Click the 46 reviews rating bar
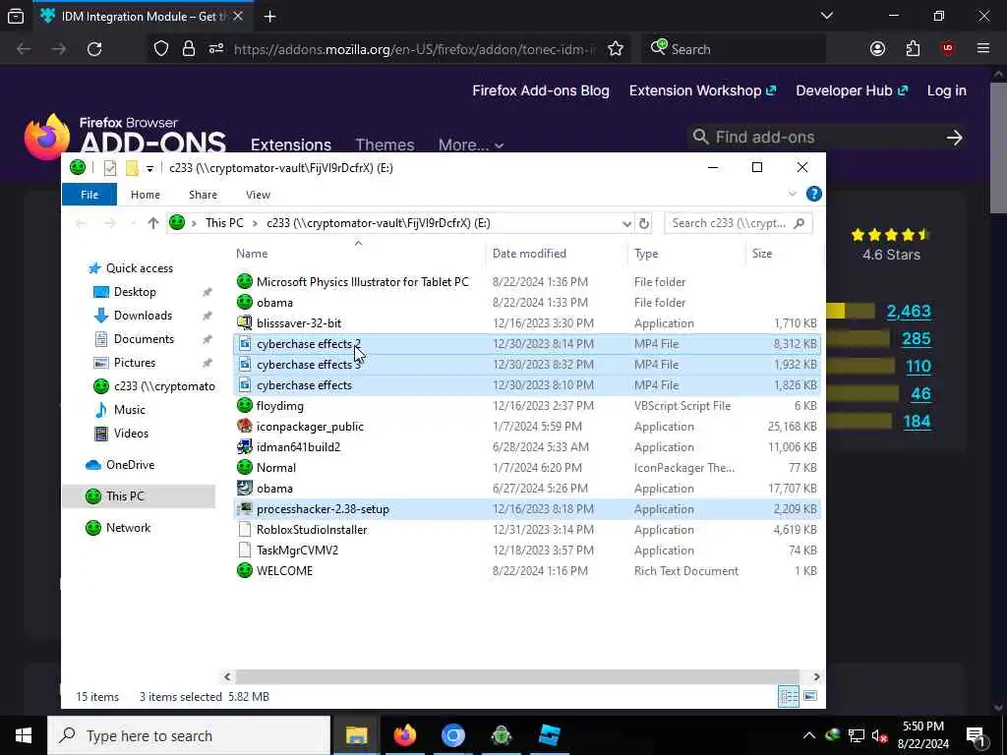 pyautogui.click(x=860, y=393)
